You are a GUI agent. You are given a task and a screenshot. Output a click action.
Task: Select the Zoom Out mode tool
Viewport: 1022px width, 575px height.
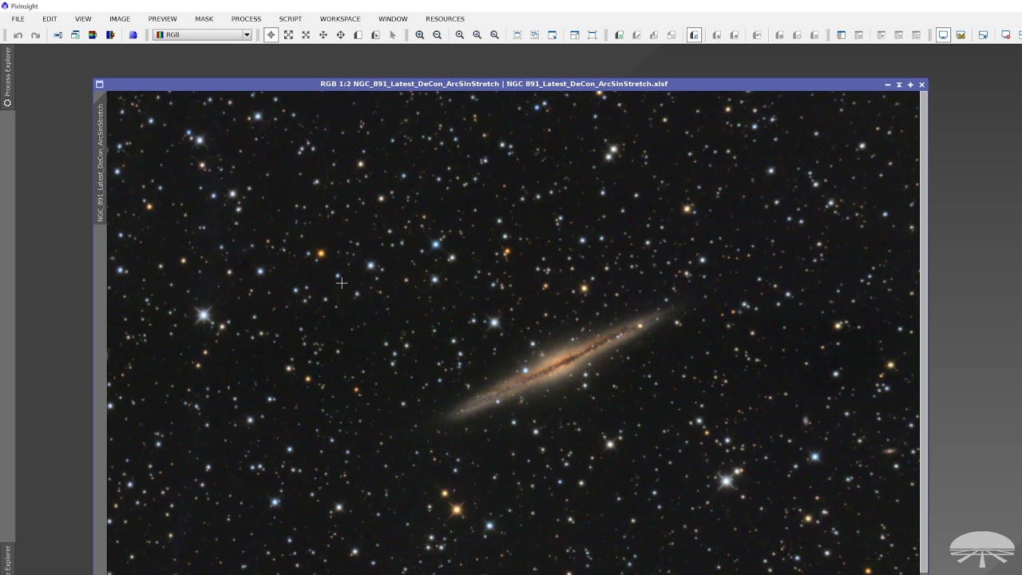pyautogui.click(x=306, y=35)
